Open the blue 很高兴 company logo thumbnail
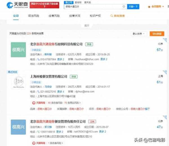 point(18,127)
